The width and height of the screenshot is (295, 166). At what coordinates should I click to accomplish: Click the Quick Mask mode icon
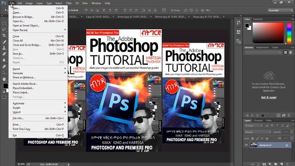4,97
